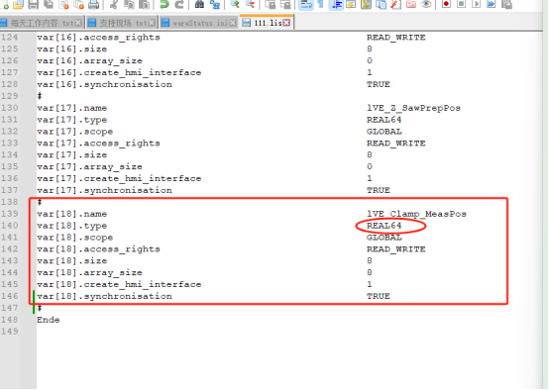Click GLOBAL value on line 141
The image size is (549, 390).
(384, 238)
